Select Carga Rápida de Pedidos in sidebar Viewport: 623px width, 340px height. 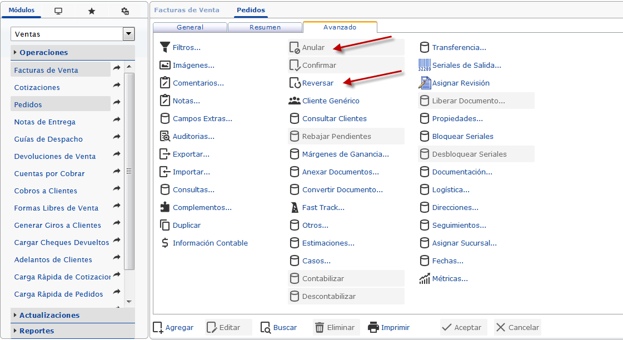pyautogui.click(x=58, y=294)
